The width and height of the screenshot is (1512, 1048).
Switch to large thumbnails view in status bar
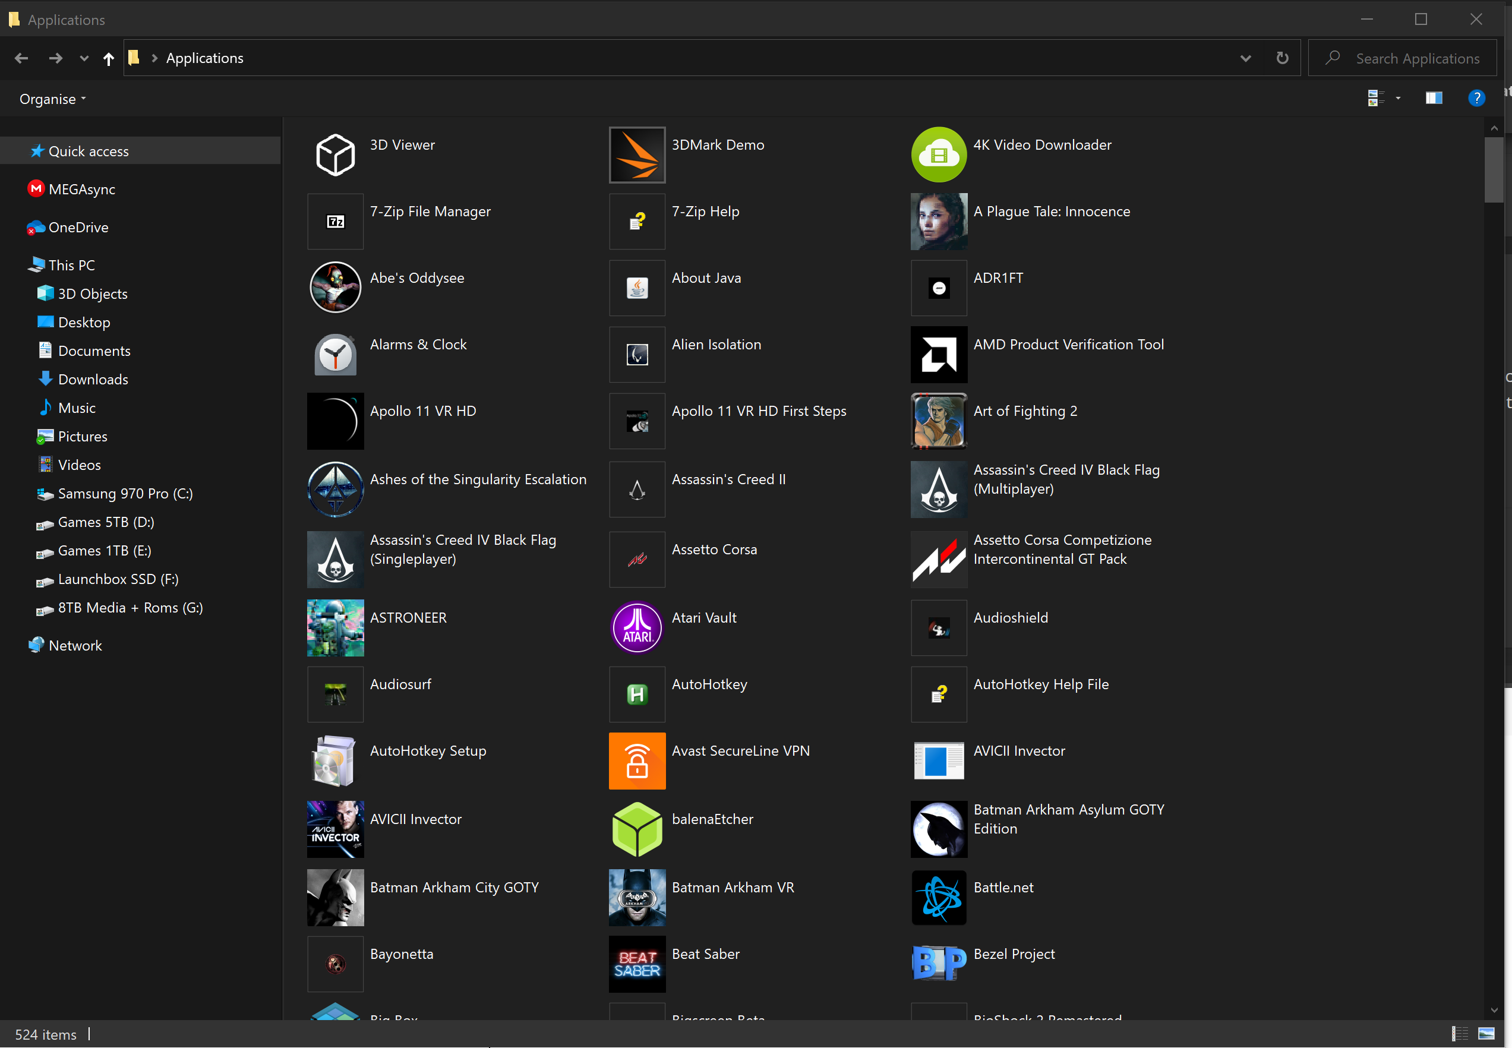click(1486, 1034)
